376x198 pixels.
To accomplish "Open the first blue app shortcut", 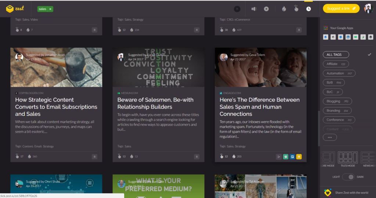I will (x=325, y=37).
